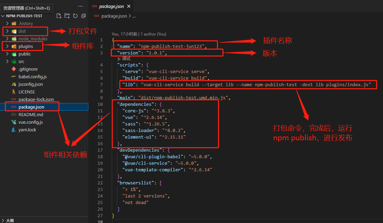Viewport: 383px width, 223px height.
Task: Switch to the package.json editor tab
Action: 111,6
